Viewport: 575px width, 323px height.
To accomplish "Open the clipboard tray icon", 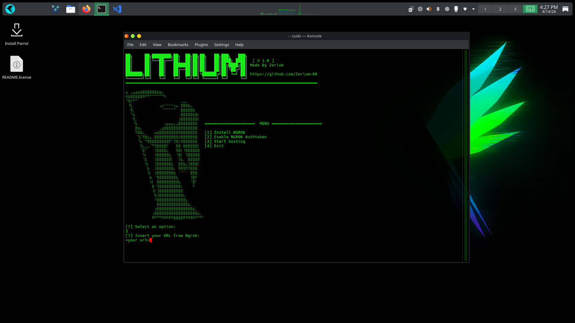I will pyautogui.click(x=411, y=9).
